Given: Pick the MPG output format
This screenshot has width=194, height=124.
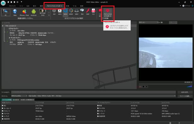Looking at the screenshot, I should coord(60,12).
